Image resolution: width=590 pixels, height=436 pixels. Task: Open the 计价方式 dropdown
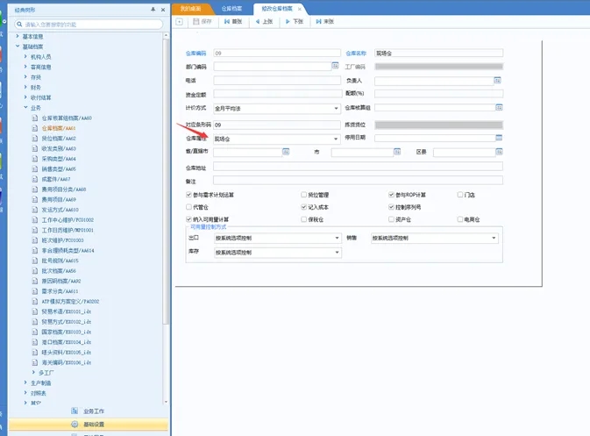point(336,109)
